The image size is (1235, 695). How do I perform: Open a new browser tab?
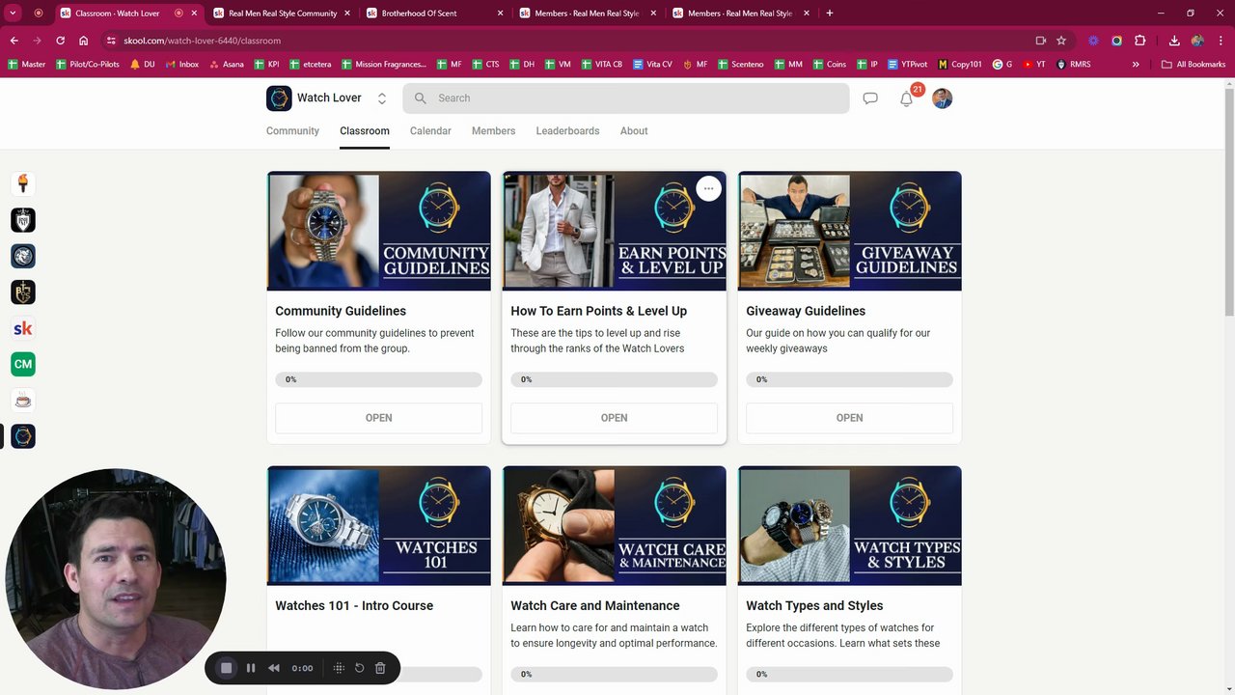[830, 14]
